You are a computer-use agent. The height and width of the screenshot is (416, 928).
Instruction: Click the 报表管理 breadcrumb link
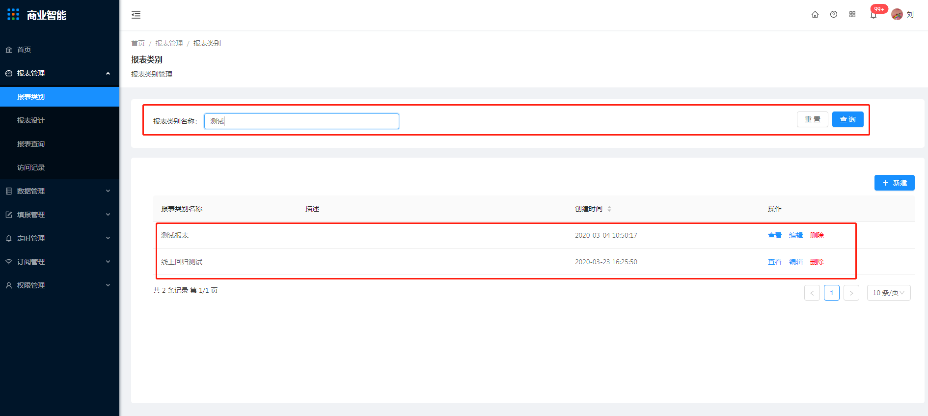(x=169, y=43)
